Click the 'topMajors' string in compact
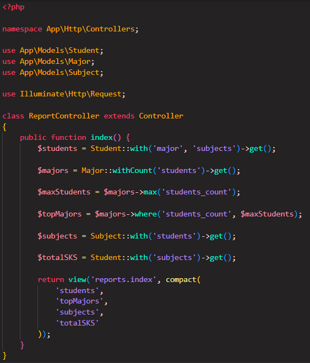Screen dimensions: 310x363 [80, 301]
